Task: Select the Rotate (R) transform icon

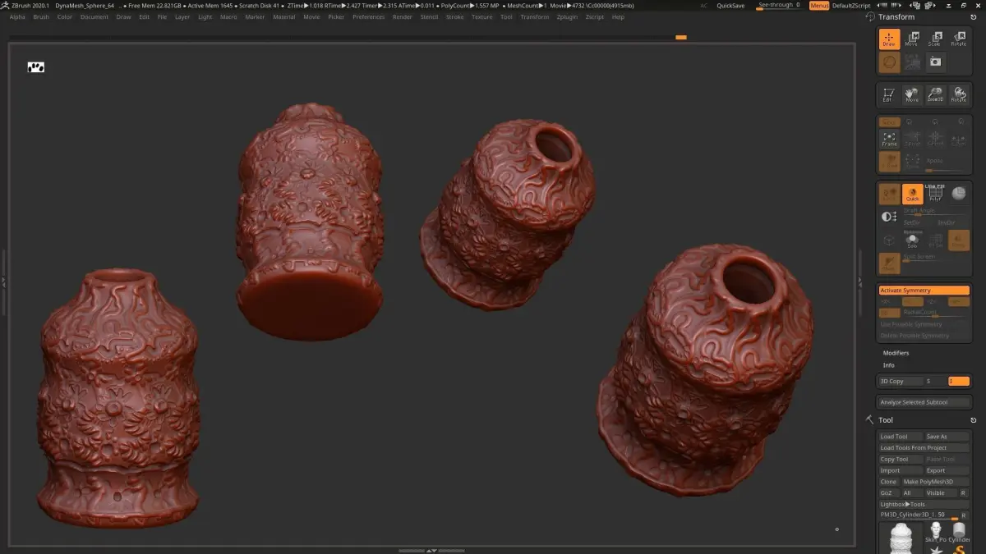Action: (x=958, y=39)
